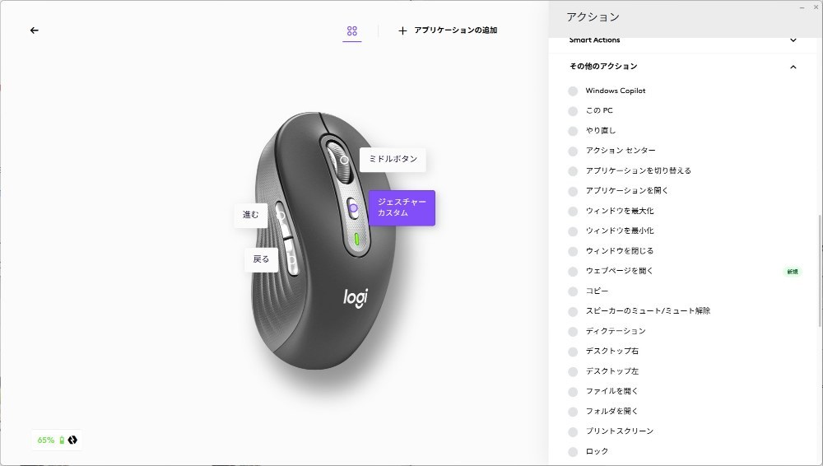Click the logi logo on the mouse

356,298
